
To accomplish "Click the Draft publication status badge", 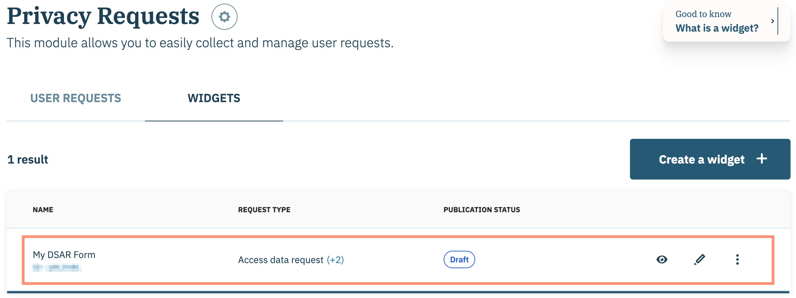I will [459, 259].
